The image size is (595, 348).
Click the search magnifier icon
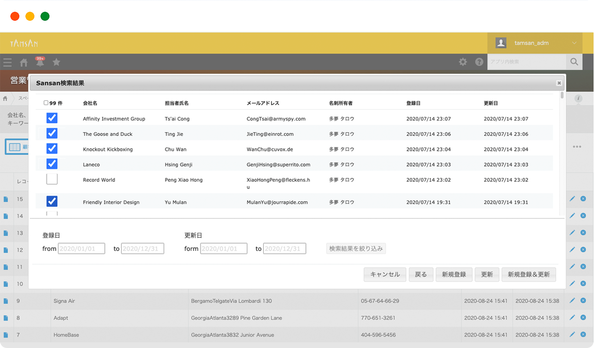coord(574,62)
